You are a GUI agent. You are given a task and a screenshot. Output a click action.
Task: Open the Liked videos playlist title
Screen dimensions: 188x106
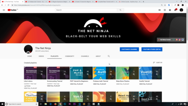pos(28,81)
